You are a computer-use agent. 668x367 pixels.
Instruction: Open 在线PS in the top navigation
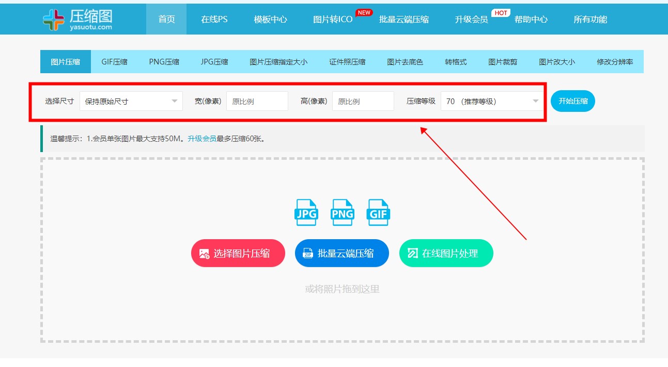[214, 20]
